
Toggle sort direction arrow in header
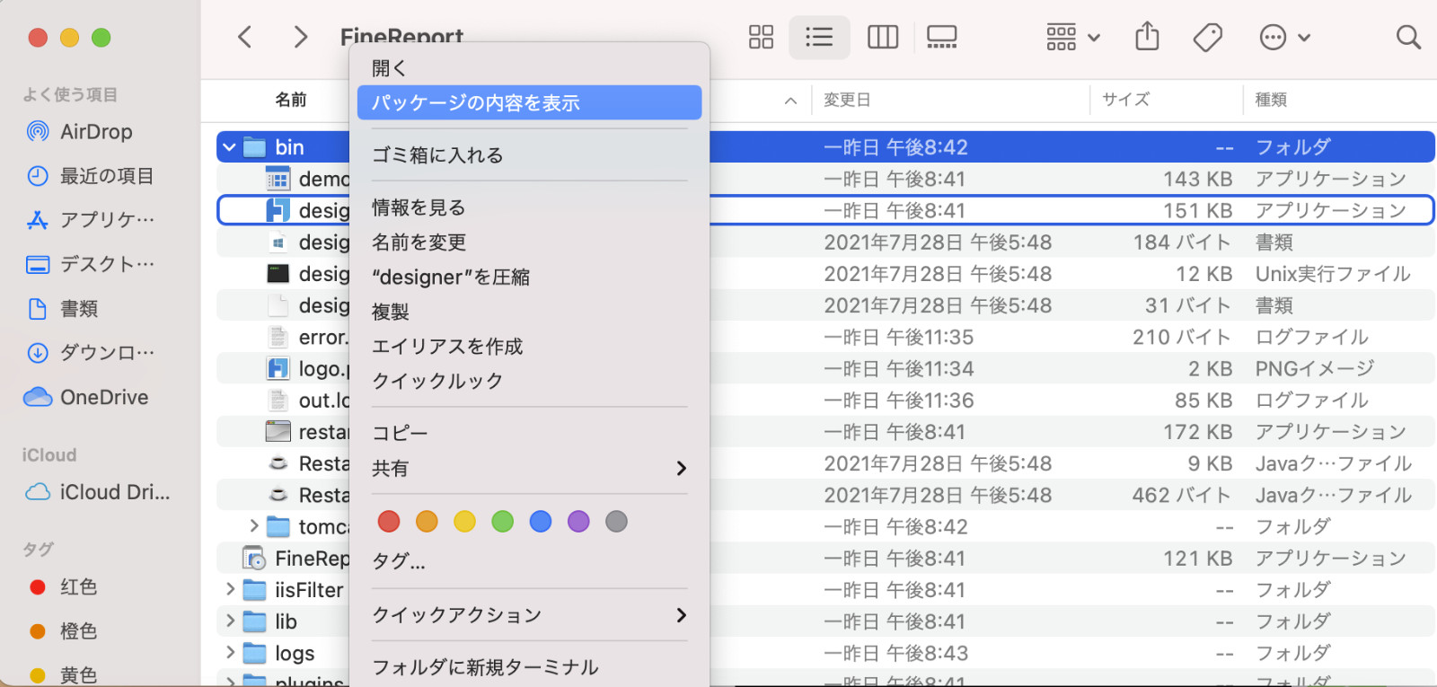pos(790,101)
